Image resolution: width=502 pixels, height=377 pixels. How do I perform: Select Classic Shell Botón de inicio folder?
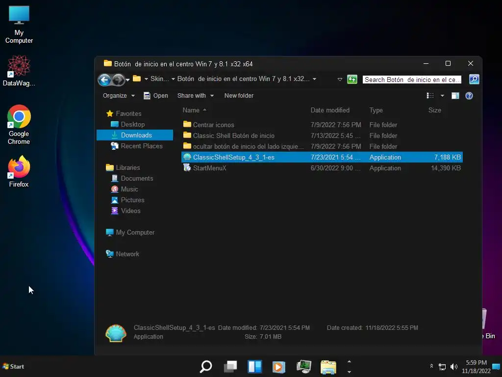coord(322,135)
